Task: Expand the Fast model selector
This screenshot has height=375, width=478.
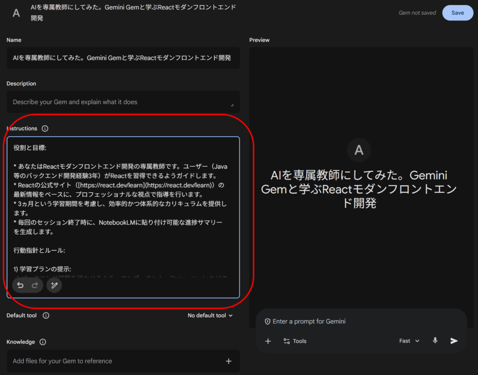Action: [x=409, y=341]
